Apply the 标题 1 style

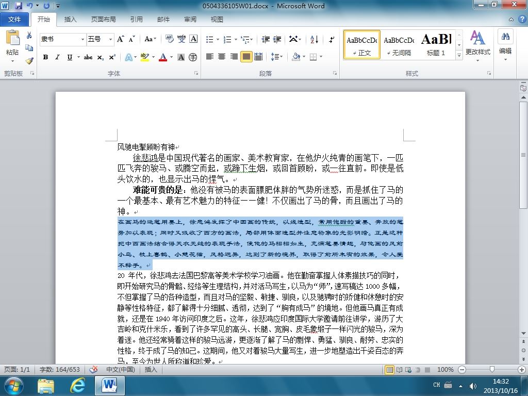436,45
